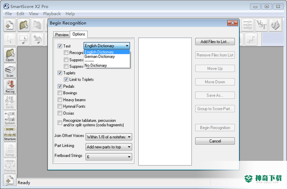This screenshot has width=287, height=189.
Task: Enable the Bowings checkbox
Action: (x=60, y=93)
